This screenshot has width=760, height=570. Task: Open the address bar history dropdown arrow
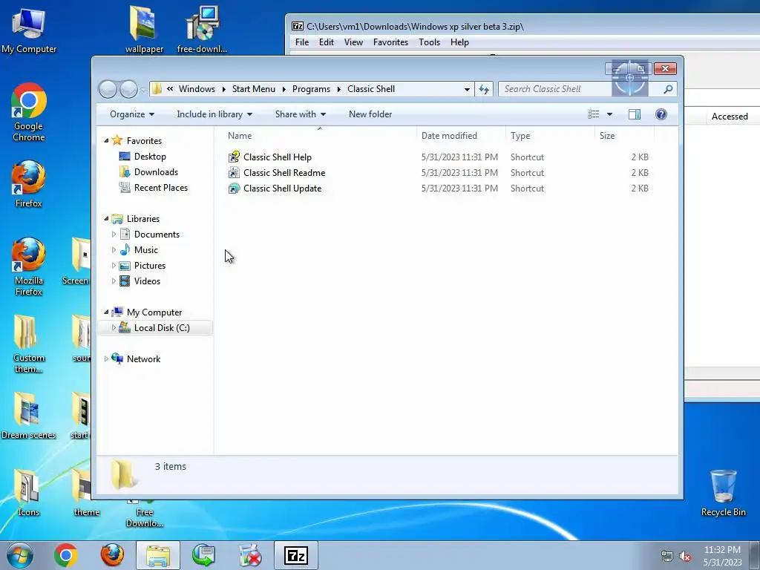(467, 89)
